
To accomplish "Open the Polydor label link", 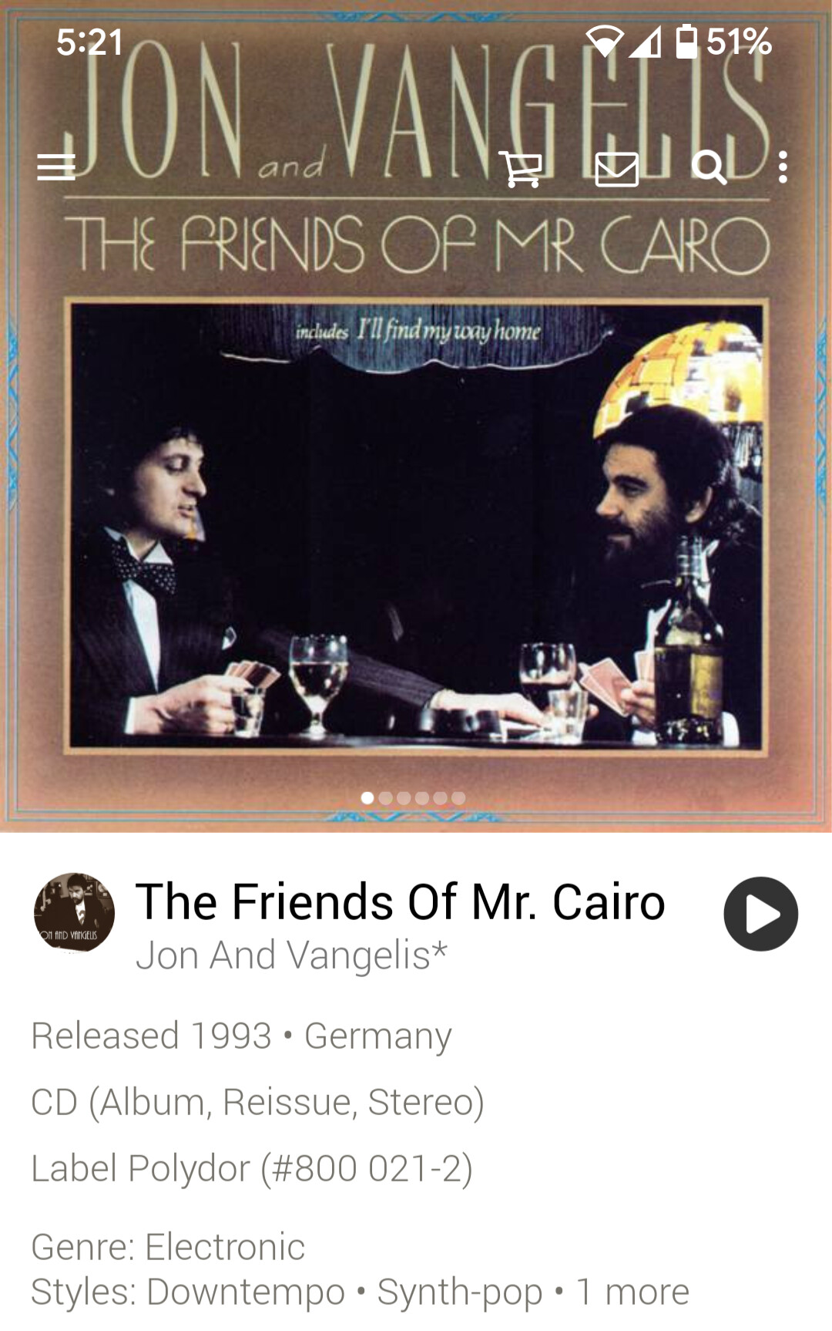I will (x=189, y=1168).
